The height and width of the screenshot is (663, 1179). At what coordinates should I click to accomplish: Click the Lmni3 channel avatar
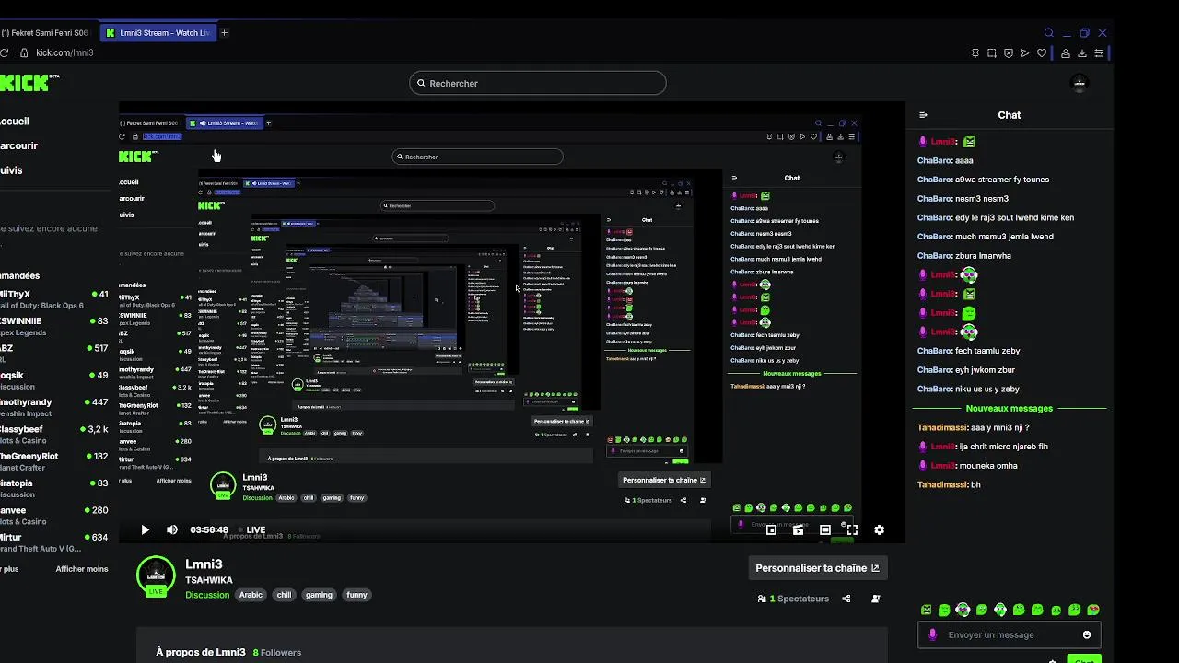tap(156, 575)
